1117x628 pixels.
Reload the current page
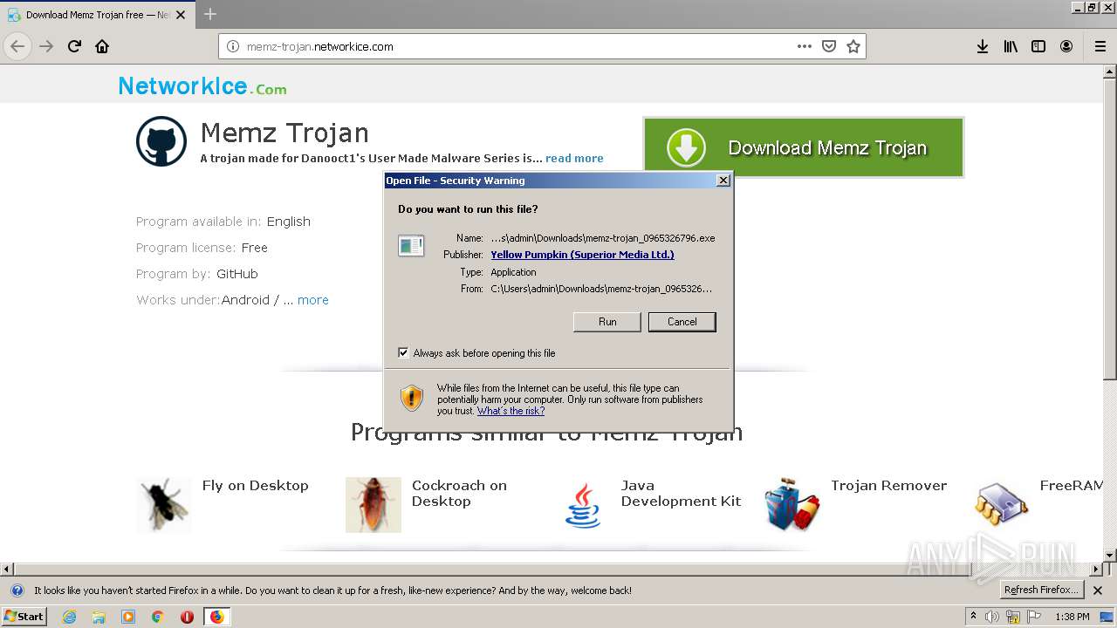74,46
